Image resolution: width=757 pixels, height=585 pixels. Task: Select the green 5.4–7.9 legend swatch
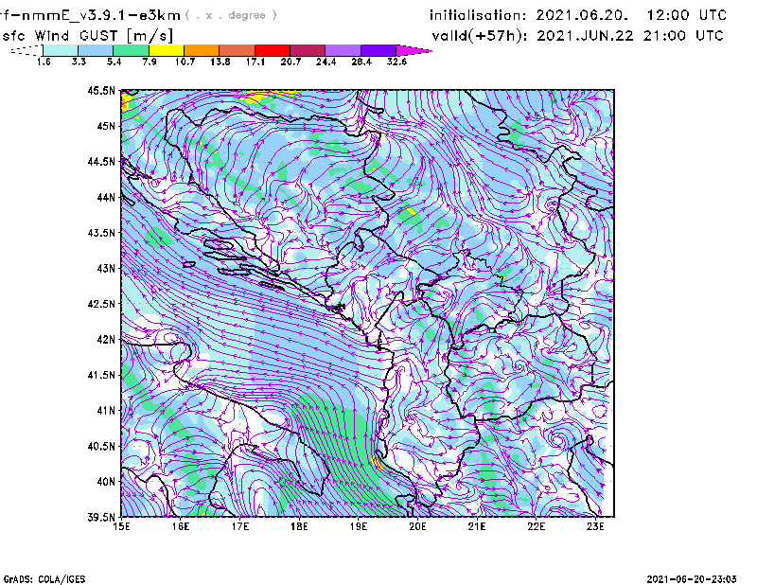(131, 50)
